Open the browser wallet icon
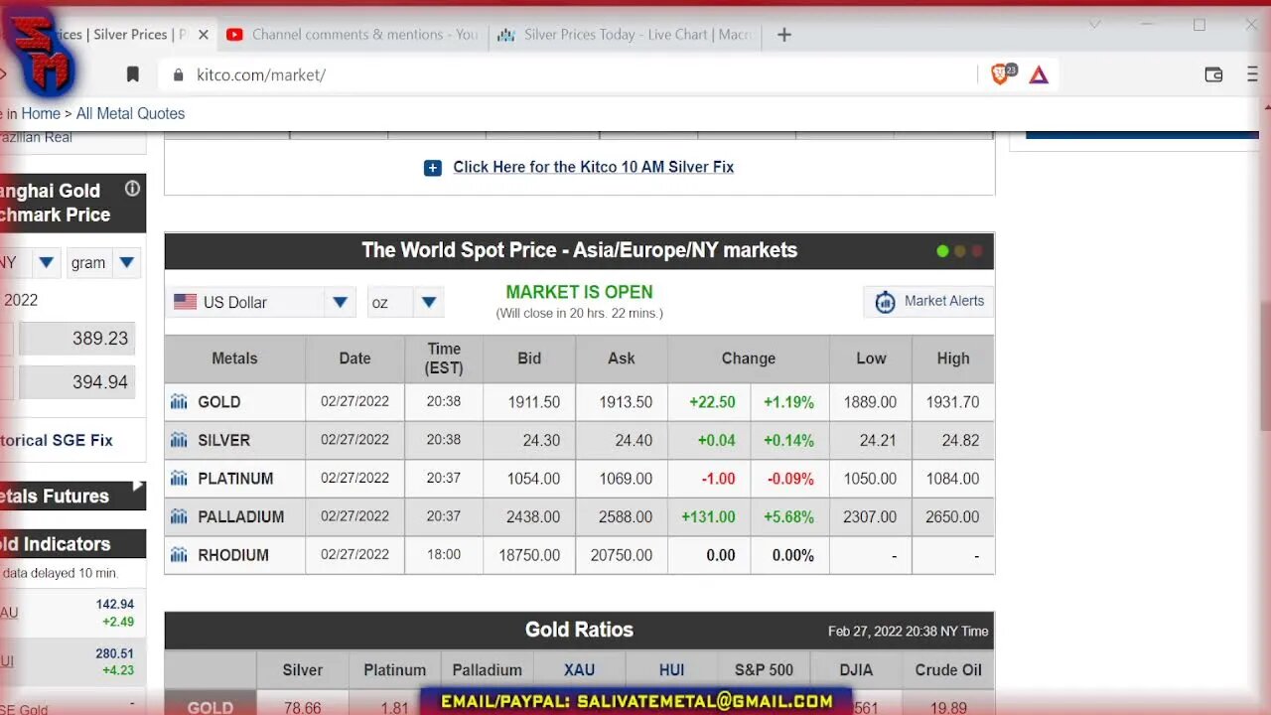Screen dimensions: 1271x715 [1213, 74]
